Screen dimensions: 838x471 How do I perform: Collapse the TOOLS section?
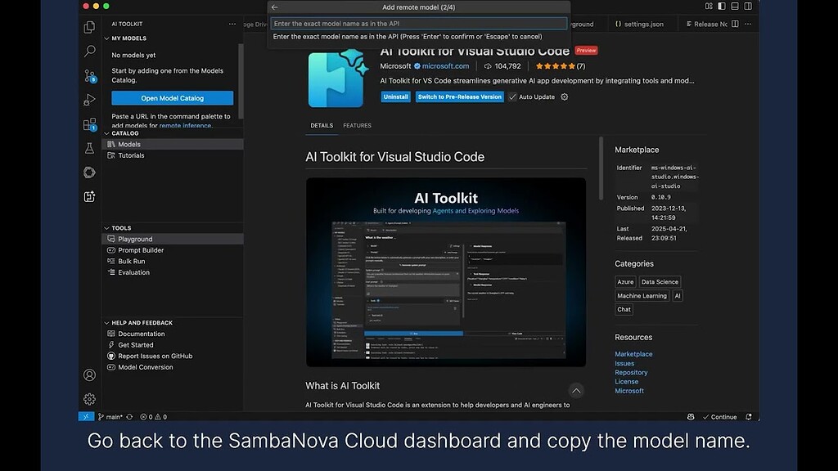(123, 228)
